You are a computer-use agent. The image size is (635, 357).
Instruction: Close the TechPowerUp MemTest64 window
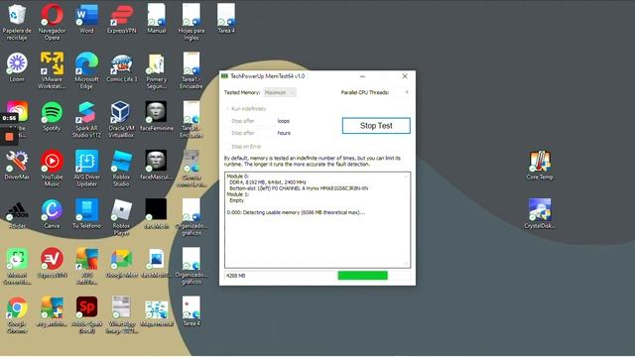[x=405, y=76]
